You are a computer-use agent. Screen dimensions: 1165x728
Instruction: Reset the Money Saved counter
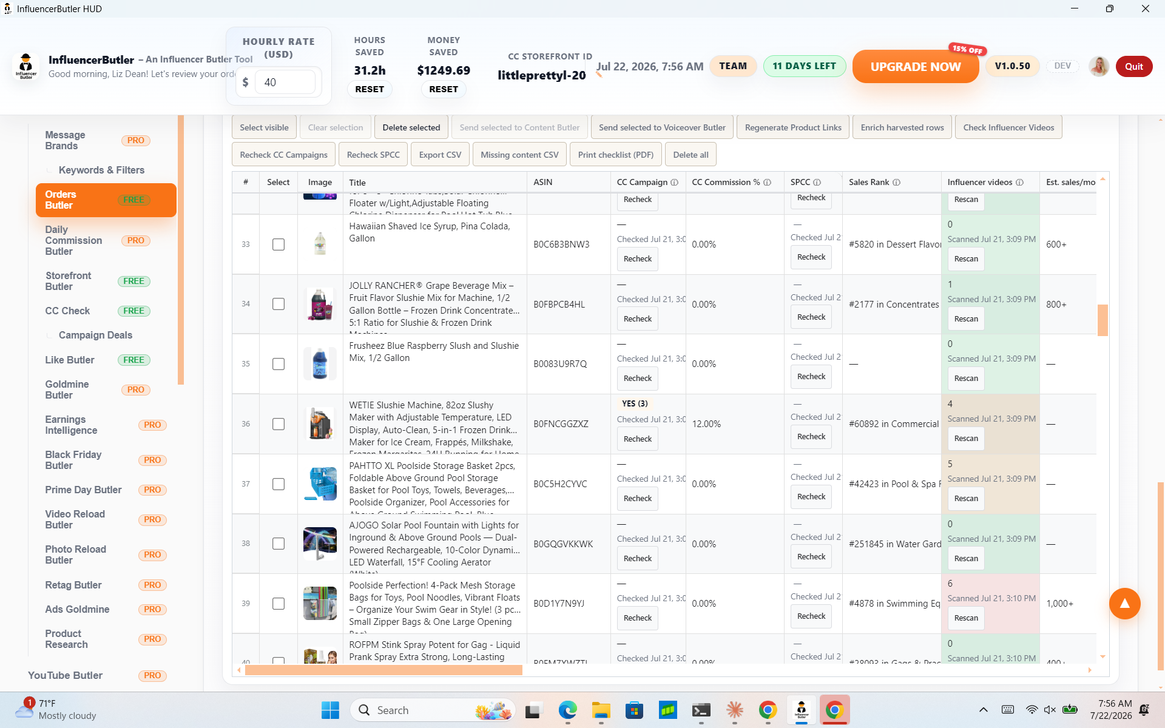click(444, 89)
